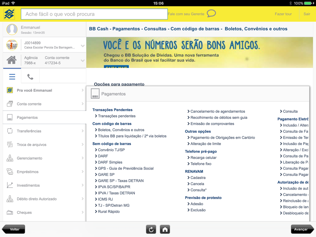Image resolution: width=316 pixels, height=237 pixels.
Task: Click the Conta corrente wallet icon
Action: click(x=10, y=104)
